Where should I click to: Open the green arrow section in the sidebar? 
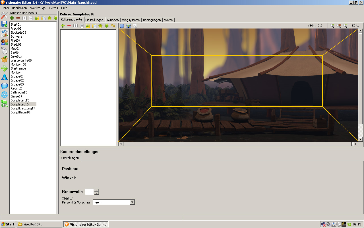pos(4,68)
